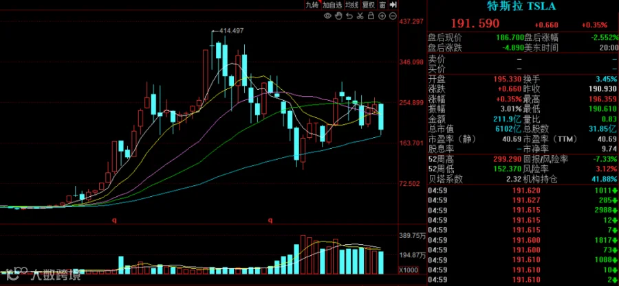The width and height of the screenshot is (619, 286).
Task: Click the 194.87万 volume axis label
Action: point(412,255)
